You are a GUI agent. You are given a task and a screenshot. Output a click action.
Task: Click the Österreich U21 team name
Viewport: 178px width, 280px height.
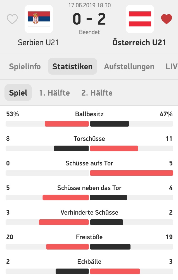coord(139,42)
